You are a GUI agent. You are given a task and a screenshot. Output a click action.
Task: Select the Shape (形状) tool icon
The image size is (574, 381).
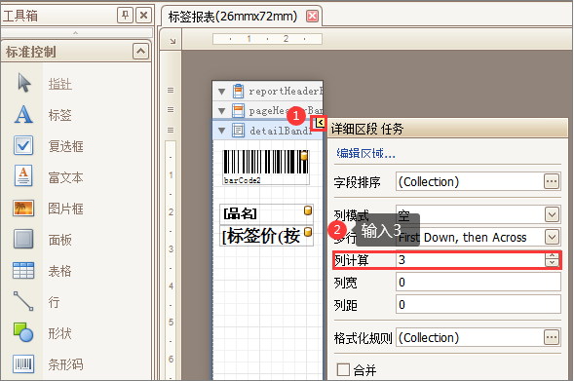click(x=23, y=332)
